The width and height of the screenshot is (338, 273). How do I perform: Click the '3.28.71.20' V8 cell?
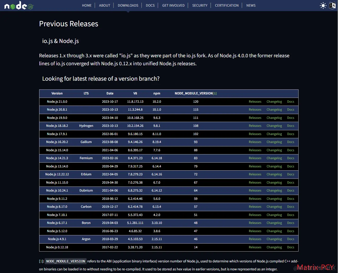[x=135, y=247]
